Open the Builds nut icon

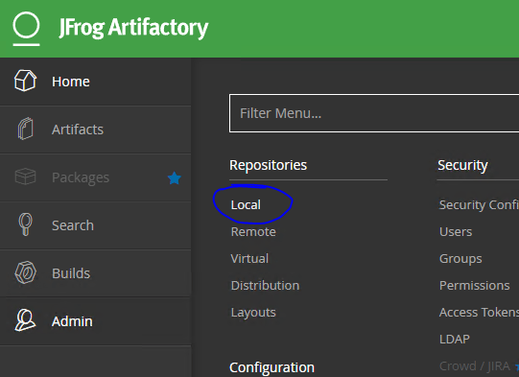click(x=26, y=272)
